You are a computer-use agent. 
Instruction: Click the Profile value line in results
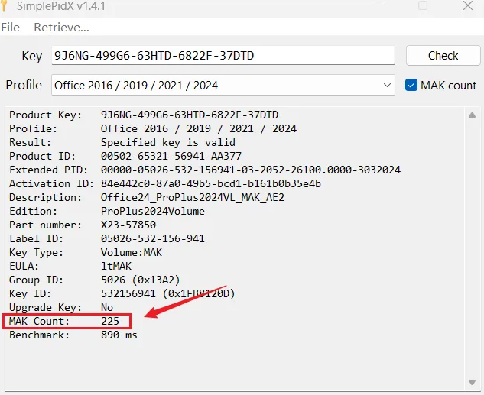[x=199, y=128]
